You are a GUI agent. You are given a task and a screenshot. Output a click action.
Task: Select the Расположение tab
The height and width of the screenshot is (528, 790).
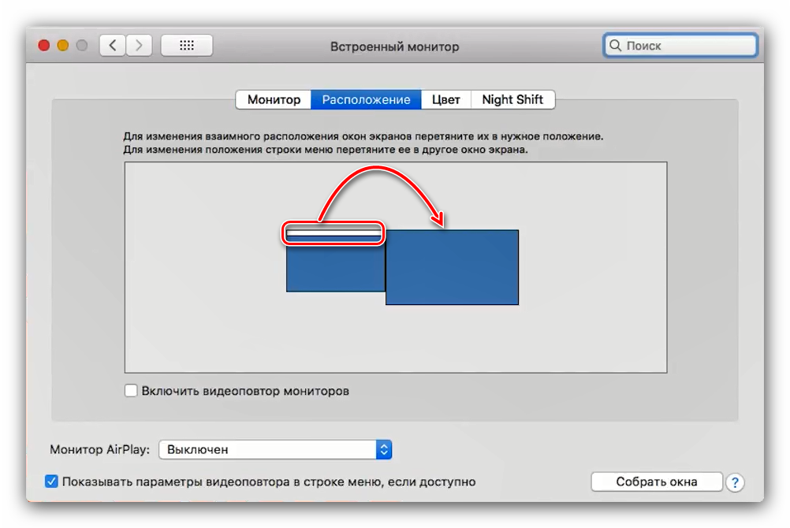[x=366, y=100]
